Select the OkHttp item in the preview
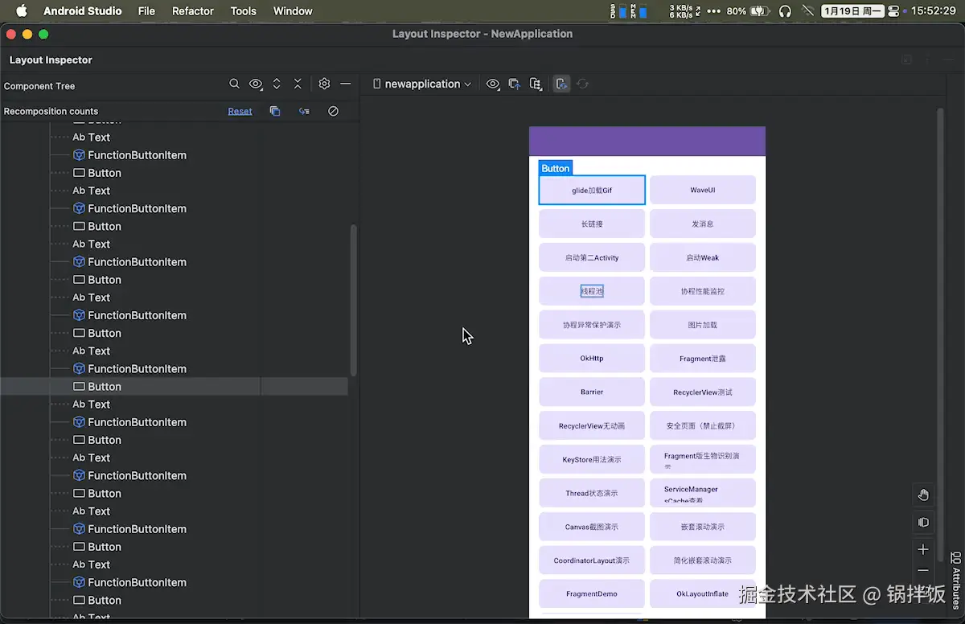This screenshot has height=624, width=965. [x=592, y=358]
